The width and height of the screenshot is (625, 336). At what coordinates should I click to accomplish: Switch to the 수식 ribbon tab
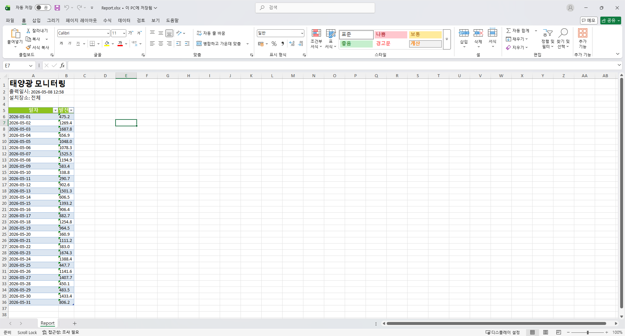point(107,20)
